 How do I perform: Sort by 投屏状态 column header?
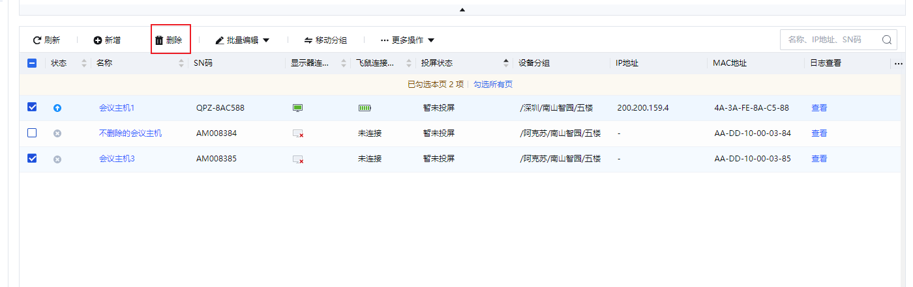pos(438,63)
